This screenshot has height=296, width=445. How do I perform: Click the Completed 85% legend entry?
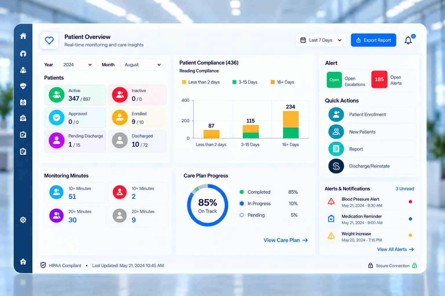coord(269,192)
